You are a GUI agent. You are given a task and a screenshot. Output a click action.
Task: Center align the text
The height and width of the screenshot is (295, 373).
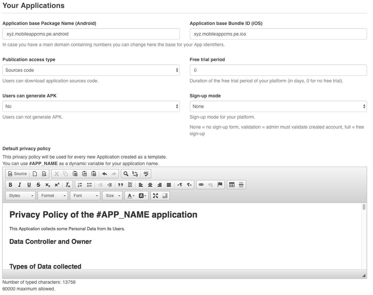point(150,185)
